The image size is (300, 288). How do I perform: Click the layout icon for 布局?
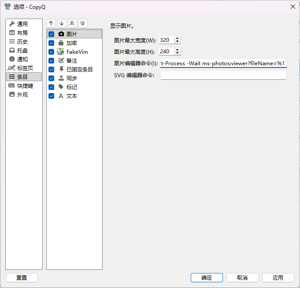pos(12,33)
